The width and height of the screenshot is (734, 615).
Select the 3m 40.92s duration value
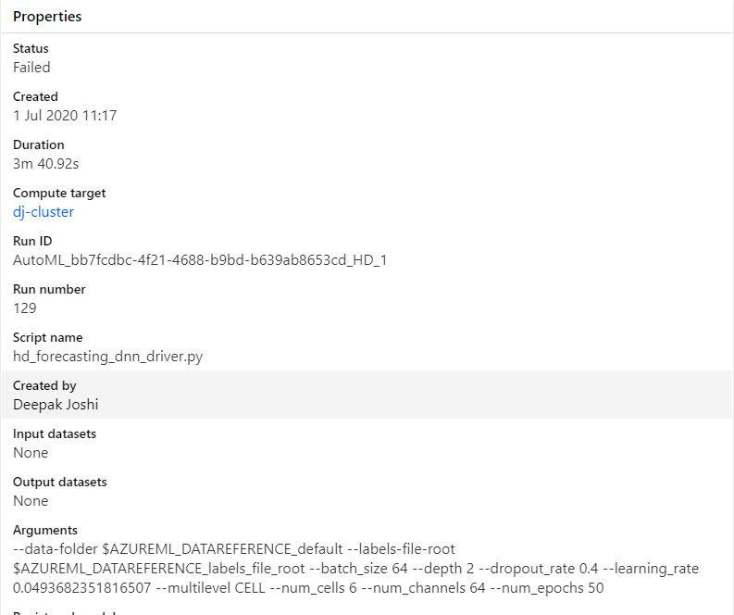point(46,163)
